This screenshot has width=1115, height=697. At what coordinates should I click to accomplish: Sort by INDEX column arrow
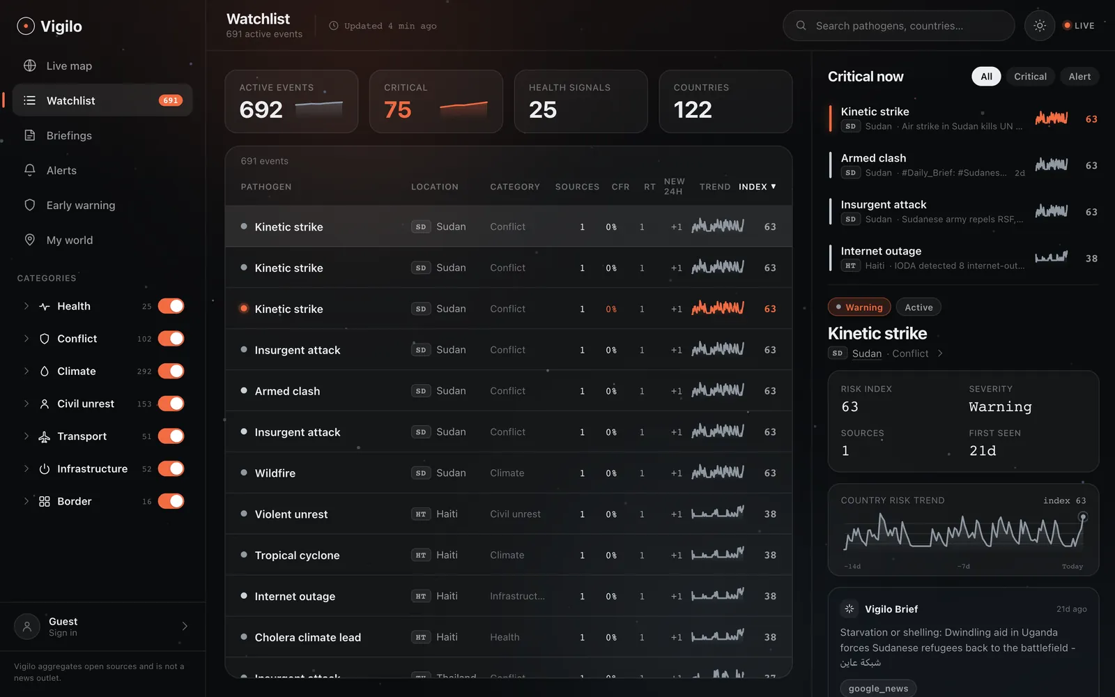pyautogui.click(x=774, y=187)
